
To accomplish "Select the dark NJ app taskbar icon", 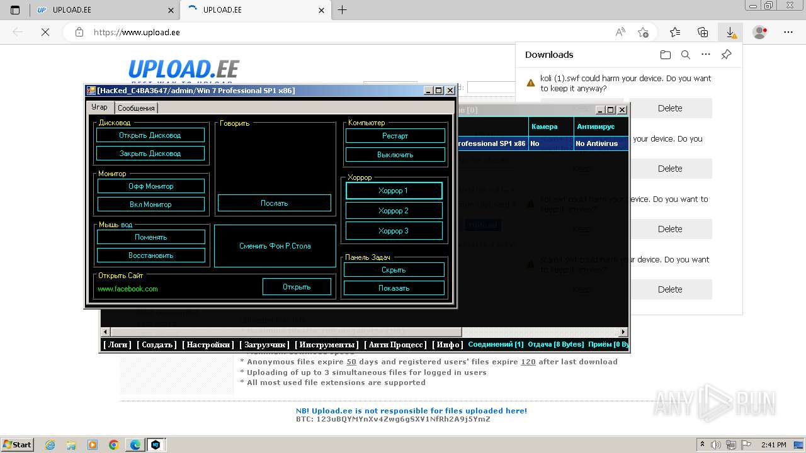I will [x=155, y=445].
